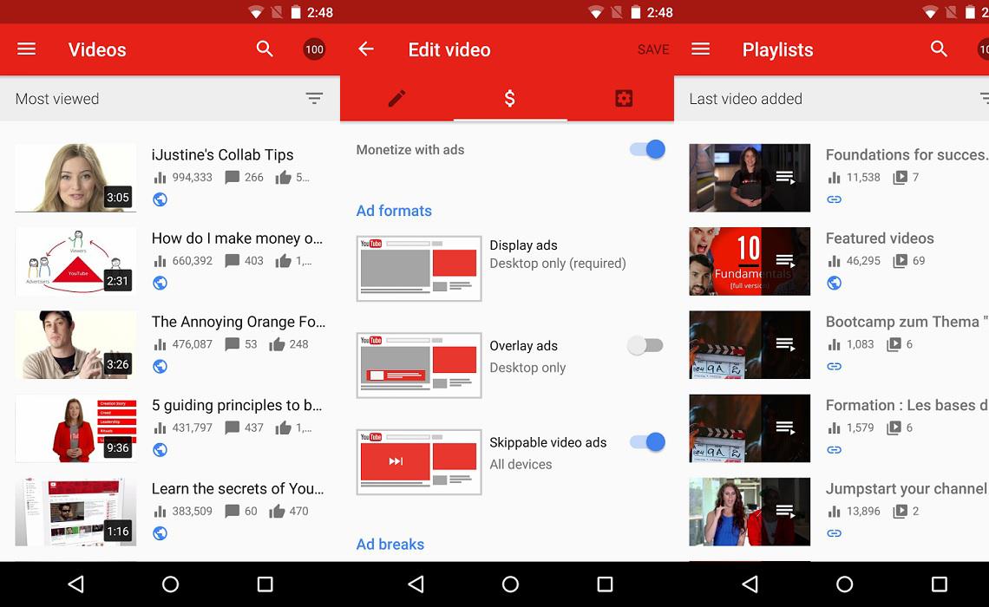
Task: Tap the back arrow on Edit video screen
Action: (x=366, y=49)
